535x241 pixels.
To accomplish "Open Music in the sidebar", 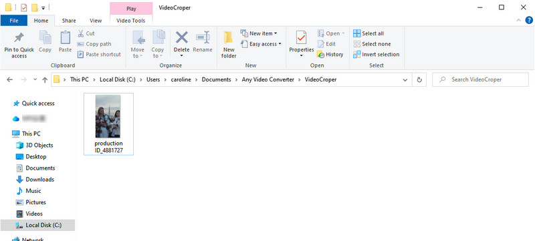I will (x=29, y=191).
